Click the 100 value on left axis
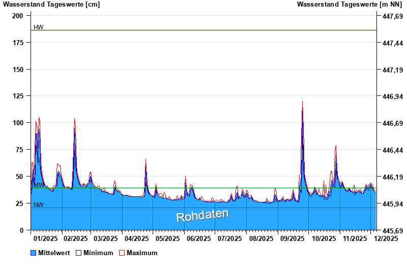407x279 pixels. [x=18, y=123]
